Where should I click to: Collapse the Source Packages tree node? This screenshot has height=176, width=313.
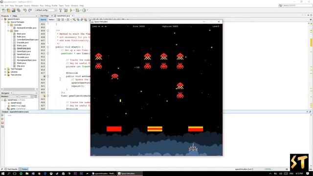[5, 22]
